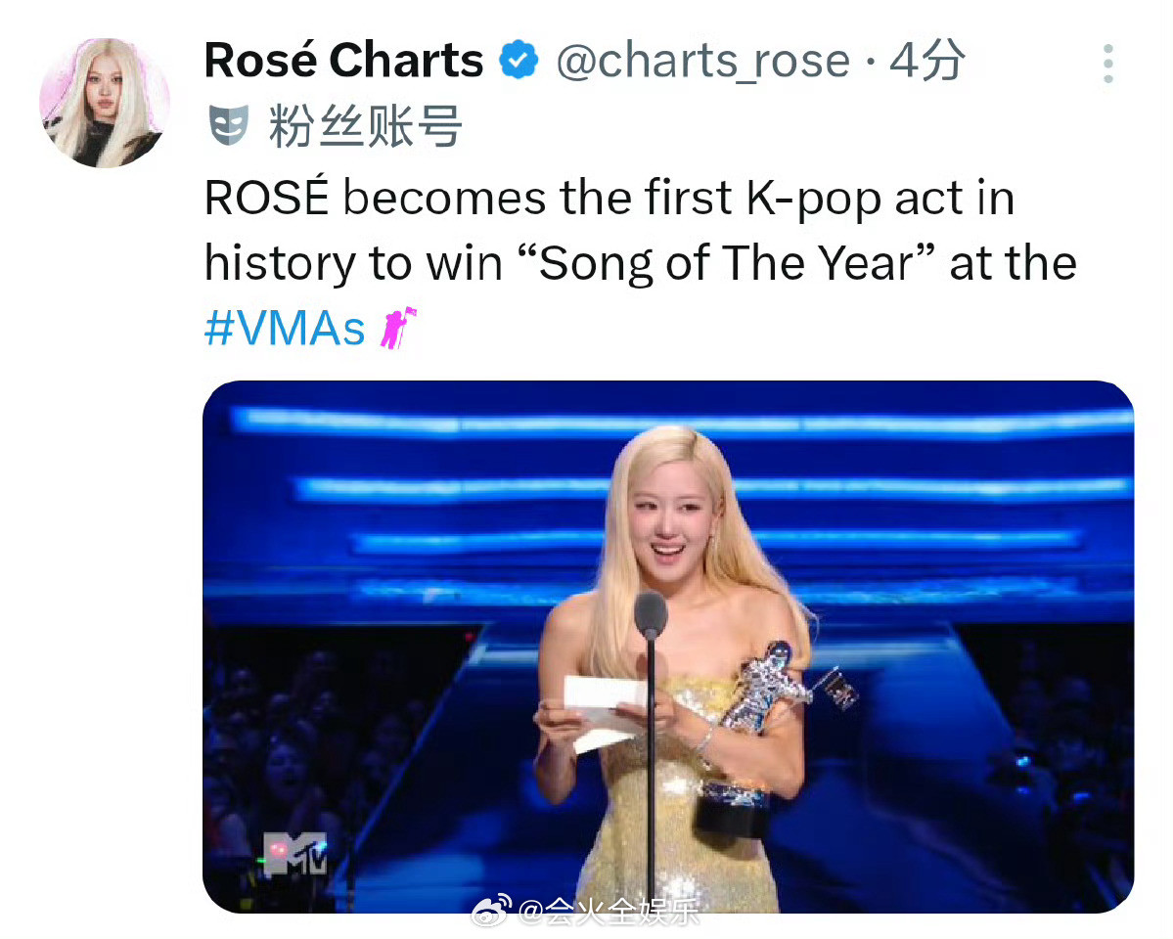Select the phrase "Song of The Year"
This screenshot has width=1173, height=939.
coord(726,263)
